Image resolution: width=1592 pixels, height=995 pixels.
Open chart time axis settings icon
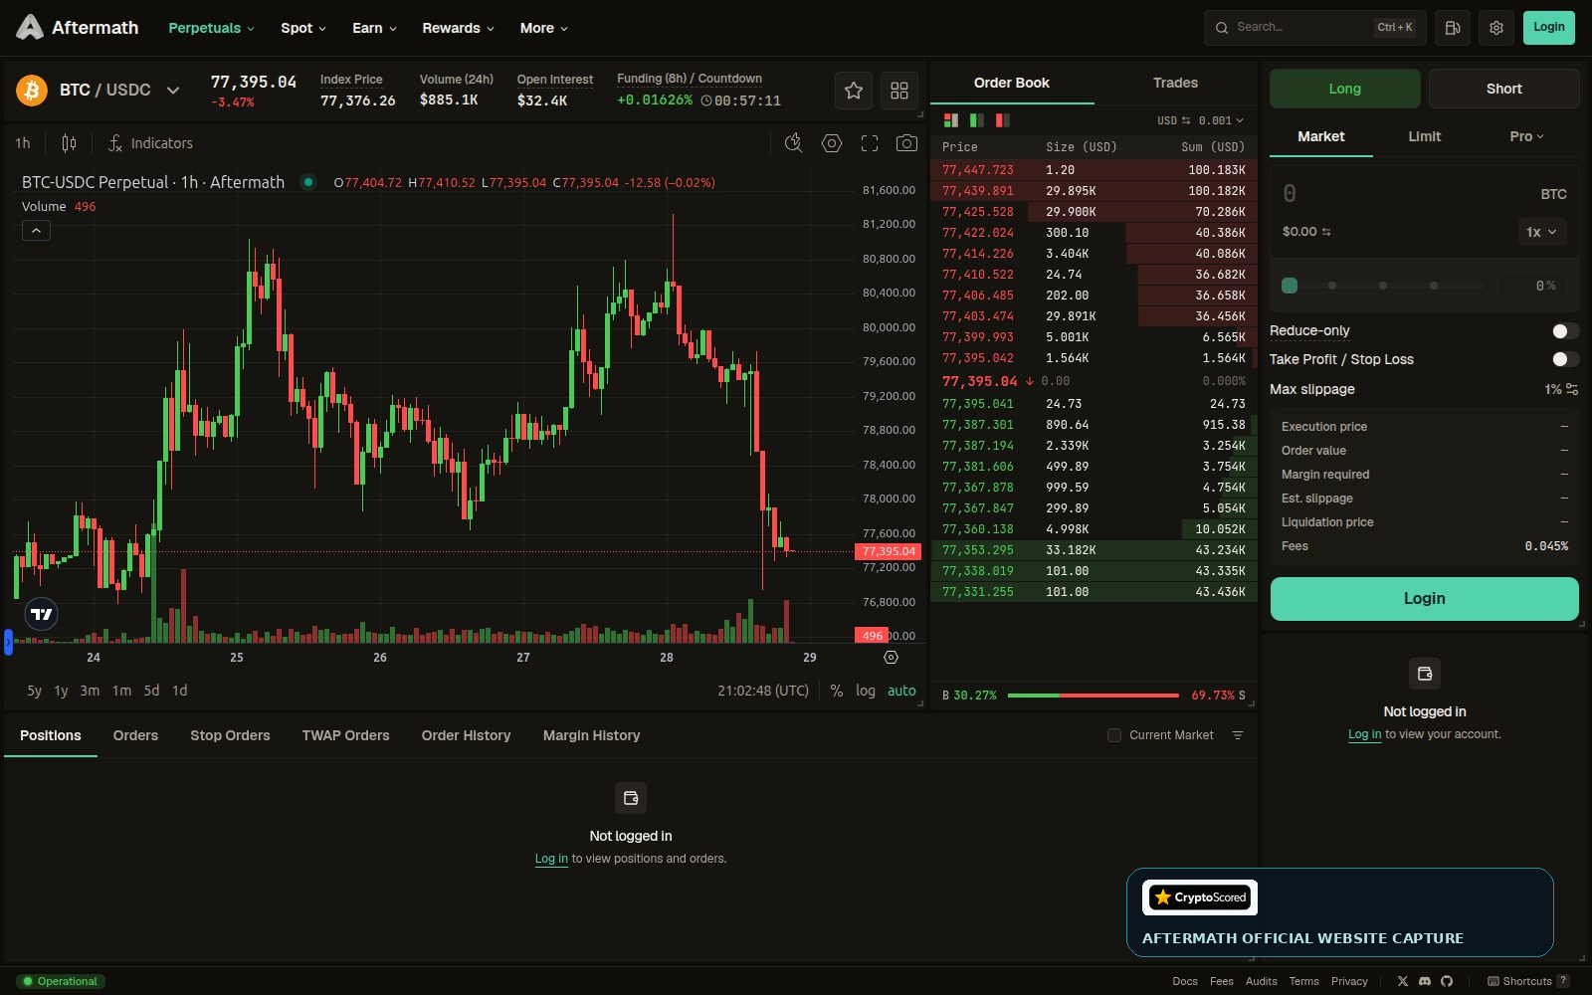click(x=891, y=658)
